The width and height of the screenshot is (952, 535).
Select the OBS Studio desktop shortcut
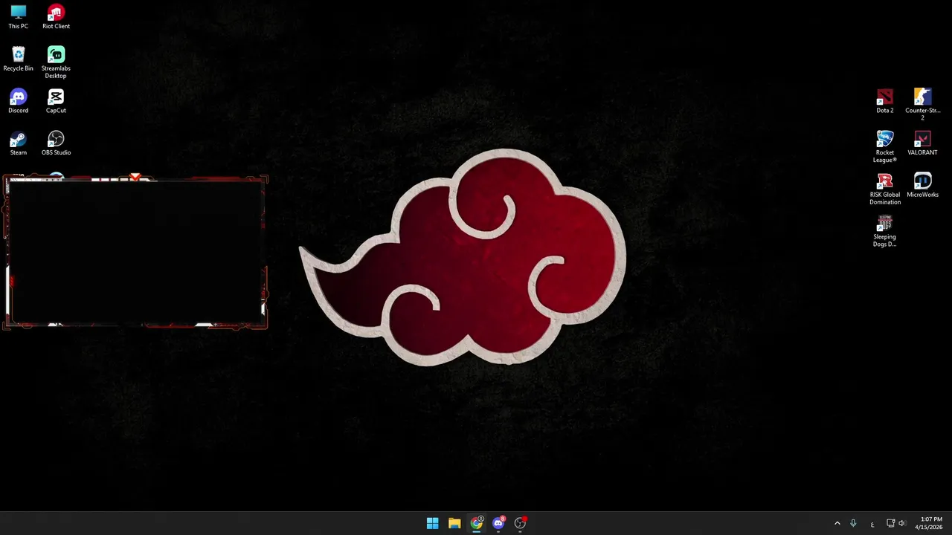(x=56, y=144)
